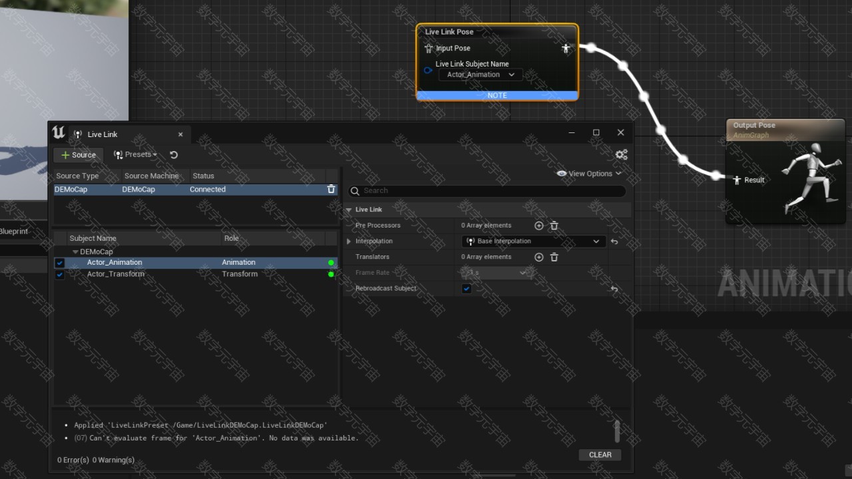Reset Rebroadcast Subject to default
The width and height of the screenshot is (852, 479).
[614, 289]
